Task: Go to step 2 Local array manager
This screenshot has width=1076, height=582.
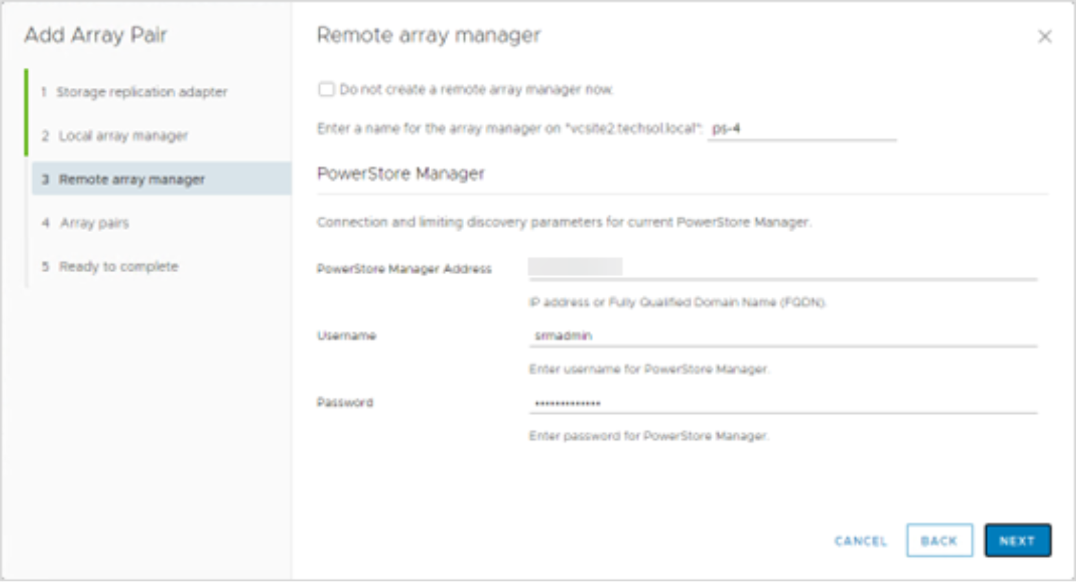Action: (115, 136)
